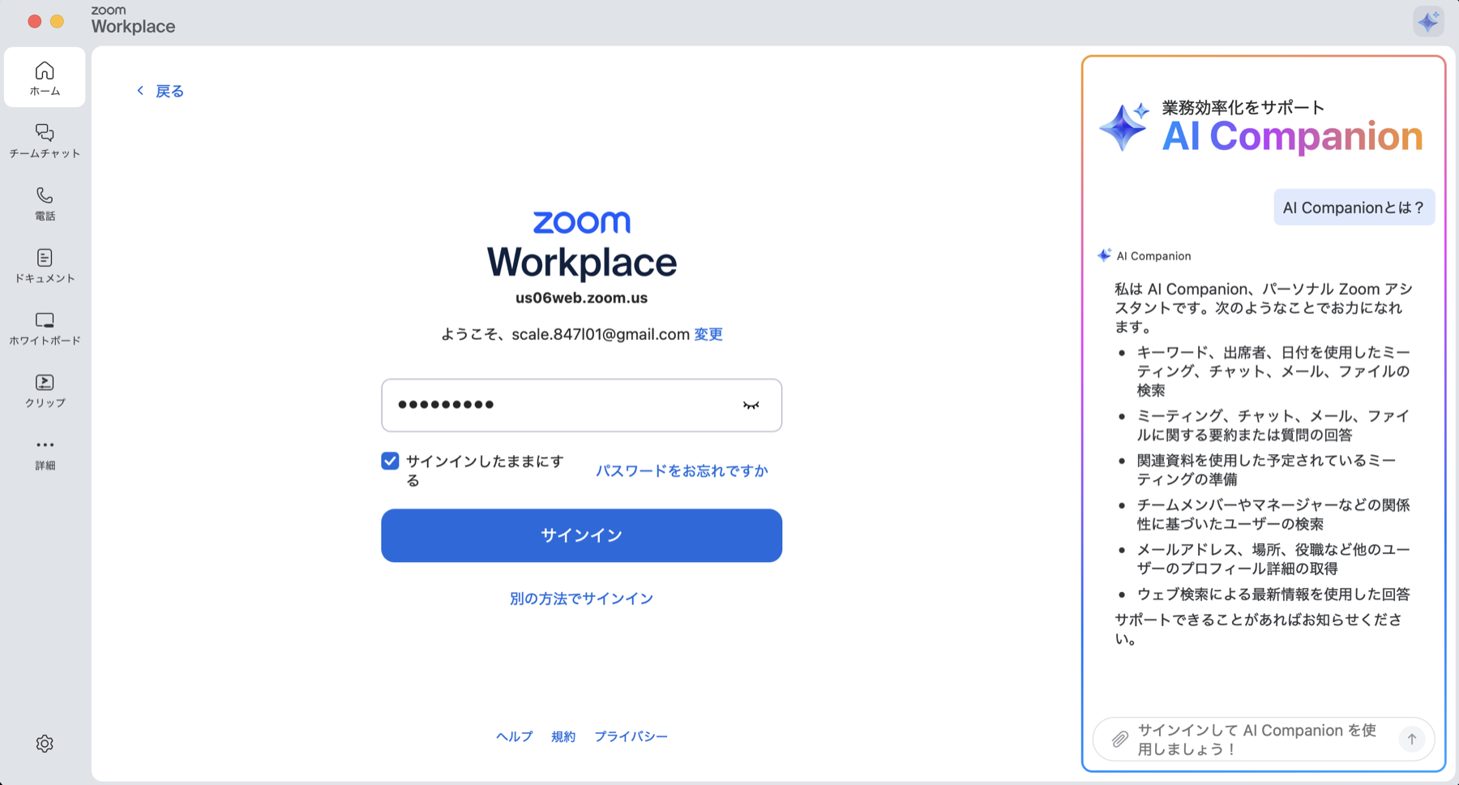This screenshot has width=1459, height=785.
Task: Click 業務効率化をサポート heading text
Action: point(1243,107)
